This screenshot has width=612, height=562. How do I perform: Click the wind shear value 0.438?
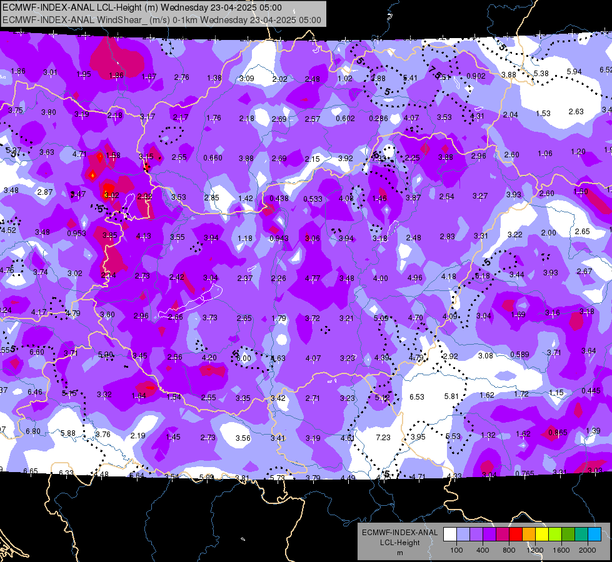tap(279, 199)
